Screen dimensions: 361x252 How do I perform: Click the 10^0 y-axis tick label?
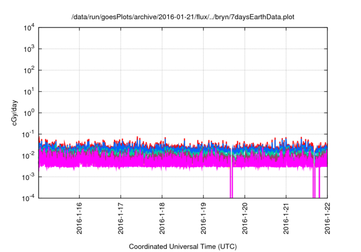pyautogui.click(x=29, y=112)
